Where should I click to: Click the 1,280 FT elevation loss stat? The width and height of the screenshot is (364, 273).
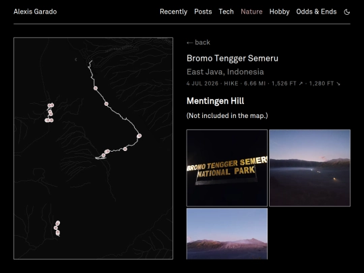(325, 84)
